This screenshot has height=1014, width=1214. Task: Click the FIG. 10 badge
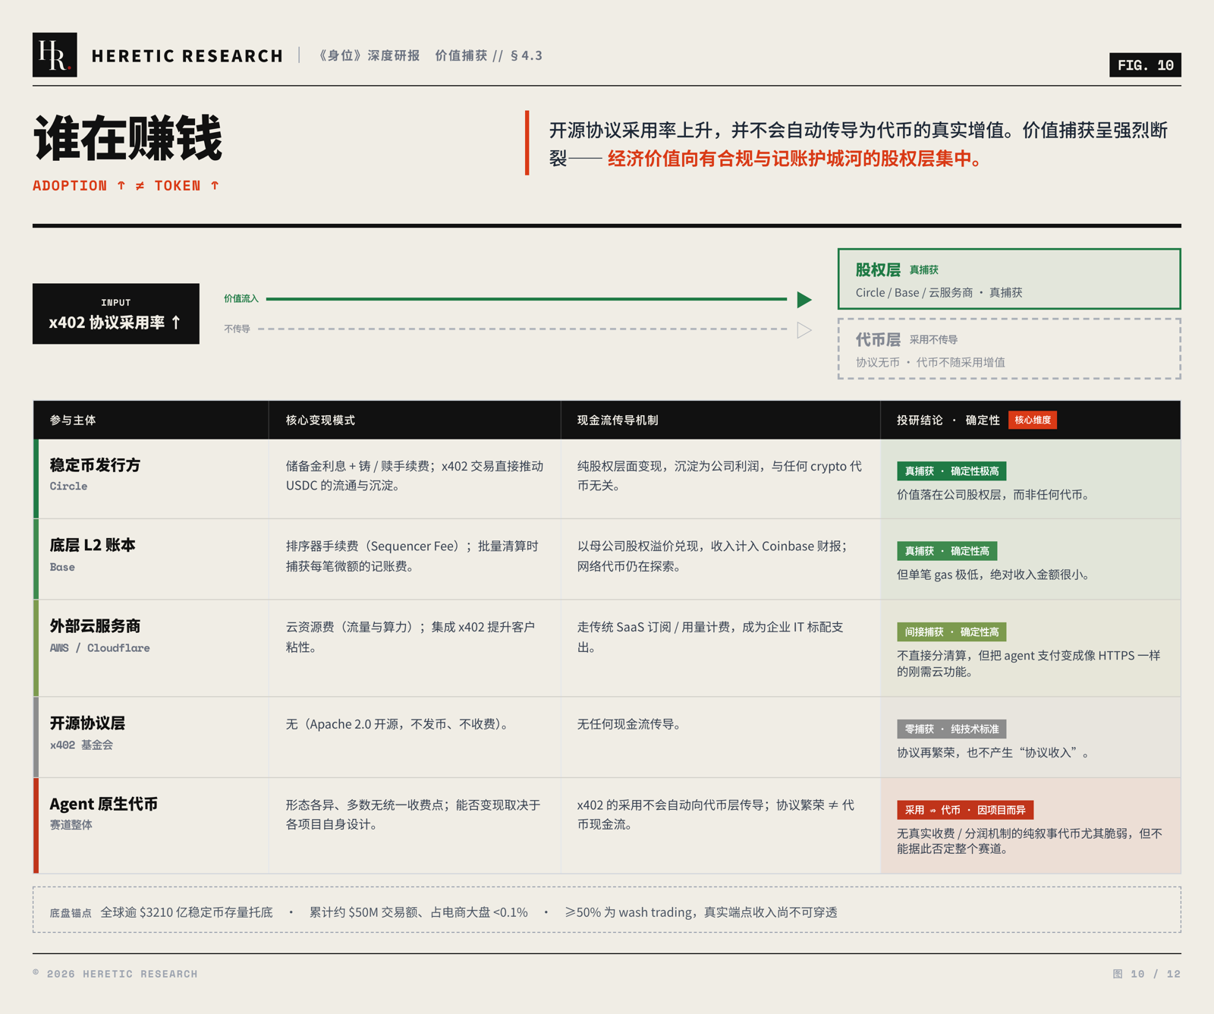coord(1145,65)
